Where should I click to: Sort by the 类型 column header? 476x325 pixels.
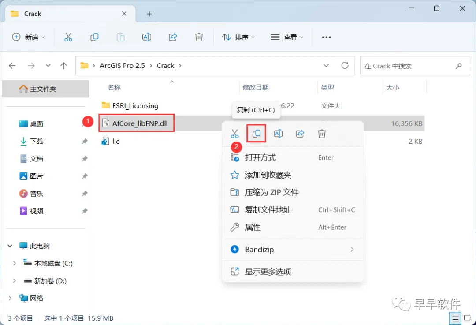pos(327,87)
